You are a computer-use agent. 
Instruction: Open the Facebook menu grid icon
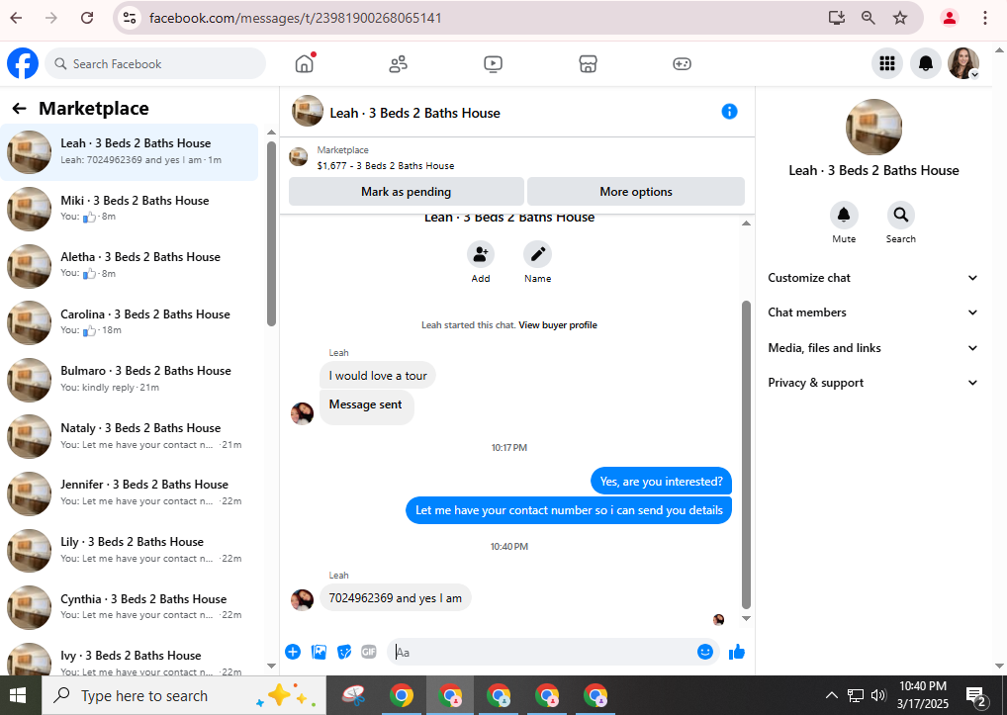pyautogui.click(x=887, y=63)
